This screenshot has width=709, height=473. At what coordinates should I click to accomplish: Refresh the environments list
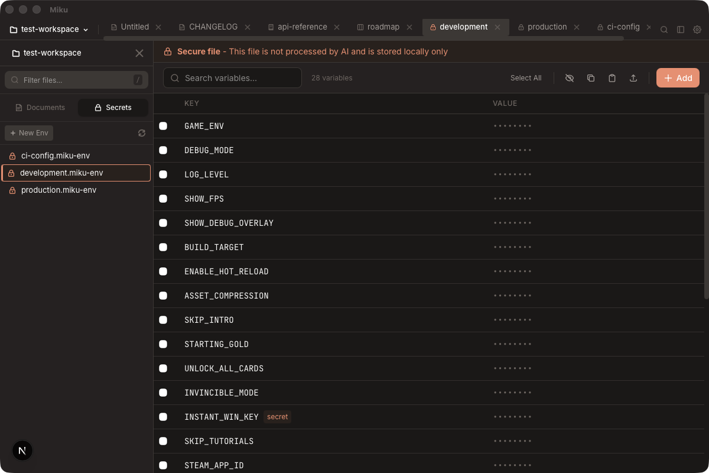[142, 133]
